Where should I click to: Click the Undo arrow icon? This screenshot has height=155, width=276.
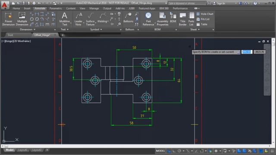click(39, 3)
